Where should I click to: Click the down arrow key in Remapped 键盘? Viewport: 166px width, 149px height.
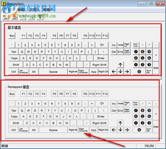point(120,130)
